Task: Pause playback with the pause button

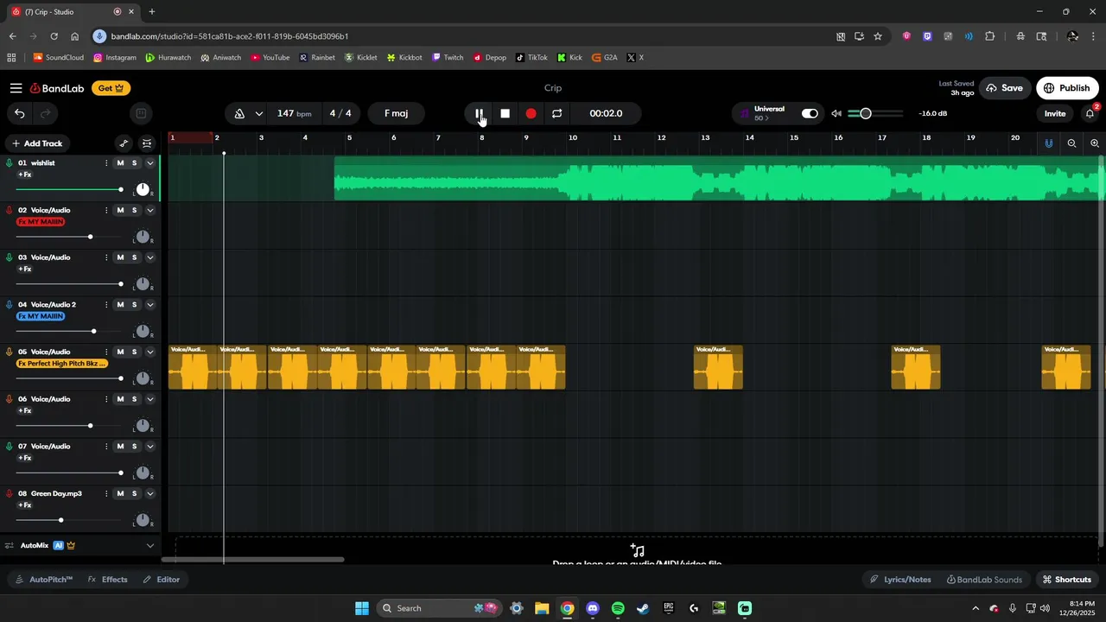Action: pyautogui.click(x=479, y=113)
